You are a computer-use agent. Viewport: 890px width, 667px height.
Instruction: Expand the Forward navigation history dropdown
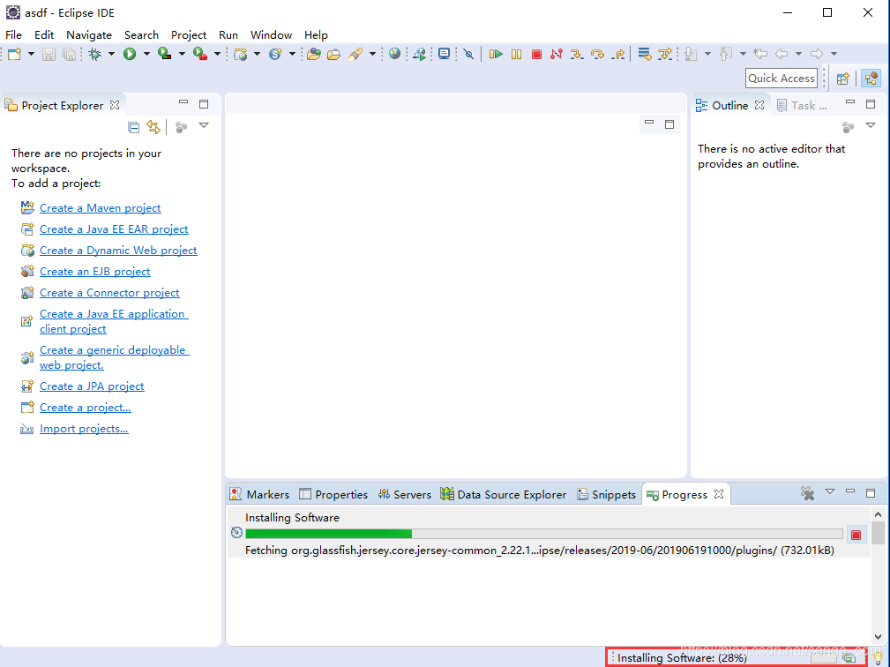(x=834, y=54)
